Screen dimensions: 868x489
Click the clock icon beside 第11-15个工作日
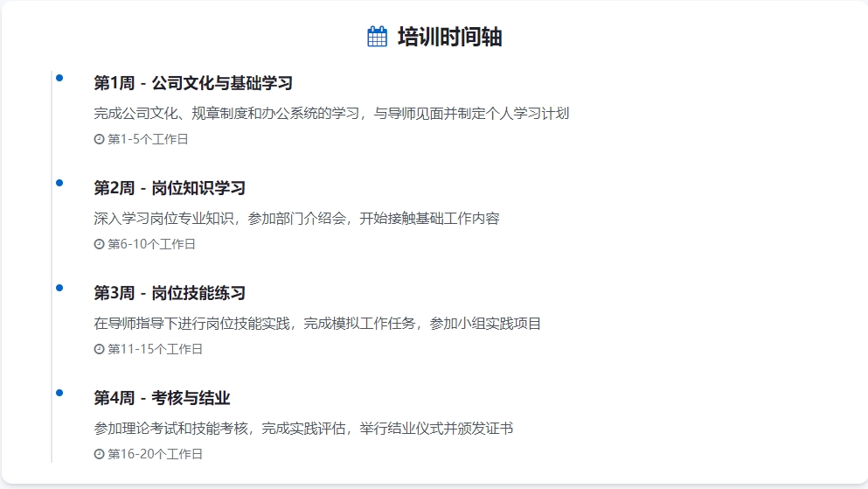[x=99, y=349]
